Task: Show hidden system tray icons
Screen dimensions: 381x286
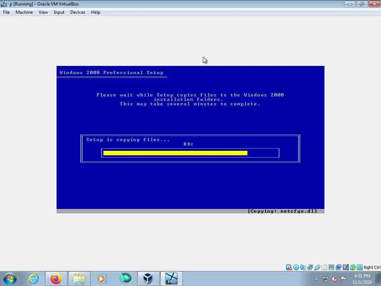Action: click(x=316, y=279)
